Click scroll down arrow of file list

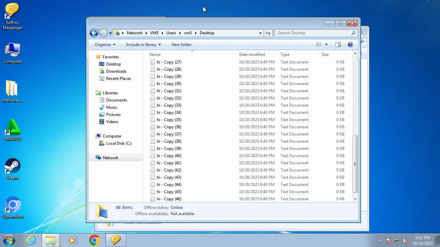coord(355,199)
